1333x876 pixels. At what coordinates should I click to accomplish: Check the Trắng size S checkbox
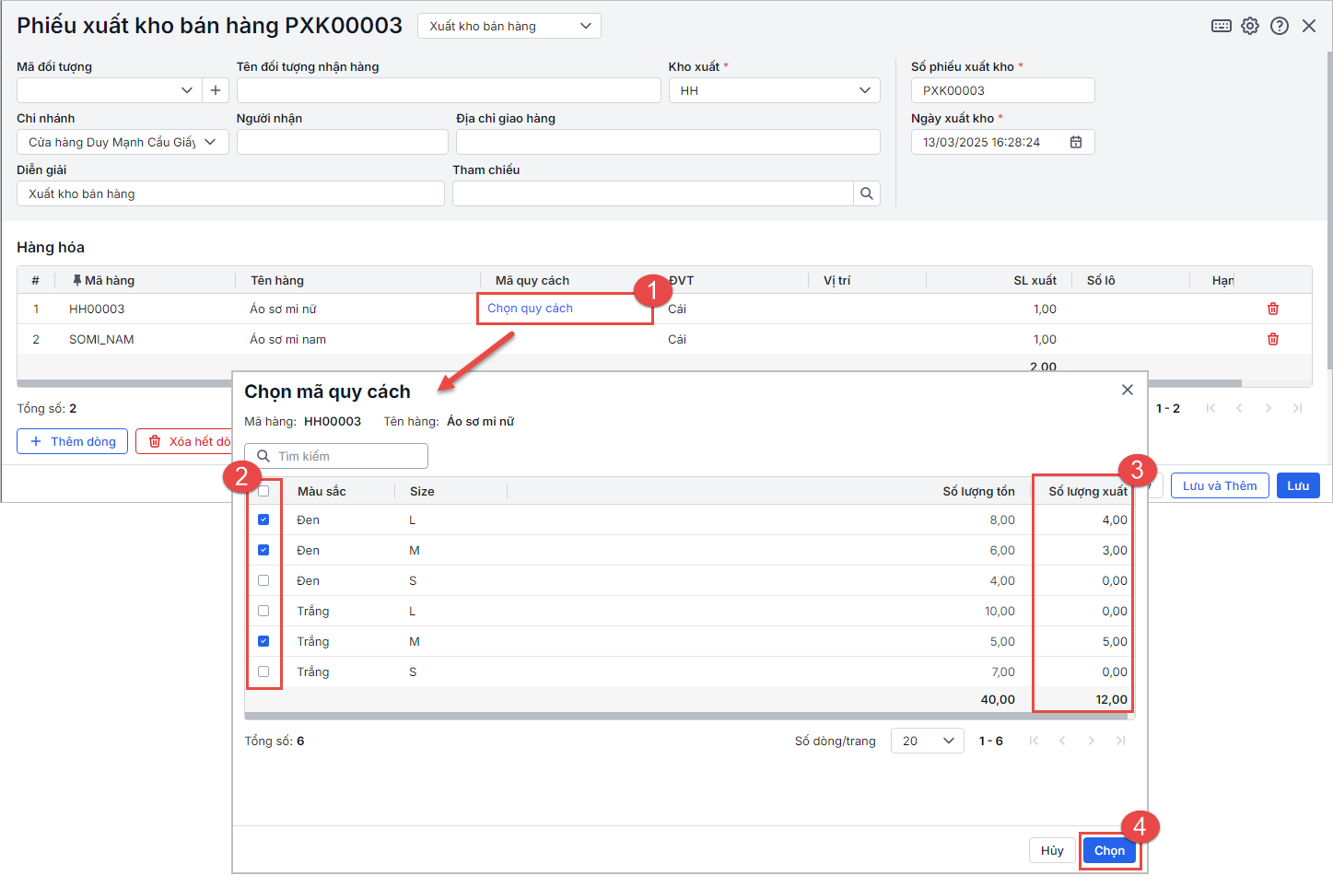click(263, 672)
